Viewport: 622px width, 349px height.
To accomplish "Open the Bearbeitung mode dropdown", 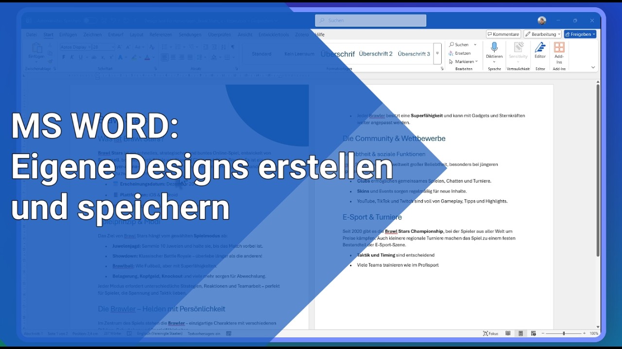I will 542,34.
